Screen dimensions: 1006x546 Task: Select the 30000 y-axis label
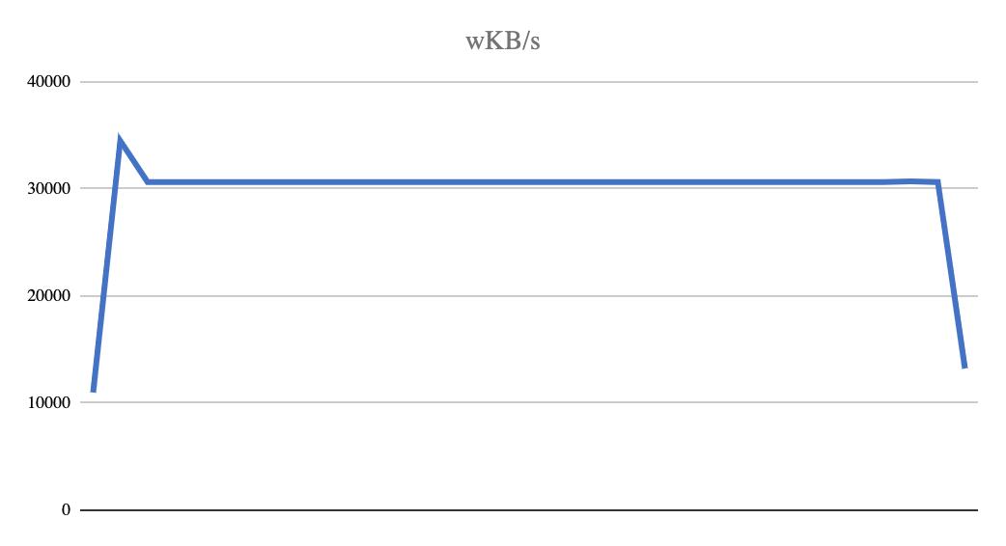(49, 188)
